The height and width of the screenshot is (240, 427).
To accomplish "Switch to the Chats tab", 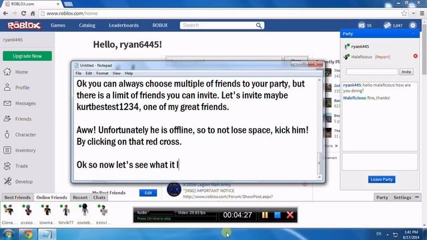I will (99, 197).
